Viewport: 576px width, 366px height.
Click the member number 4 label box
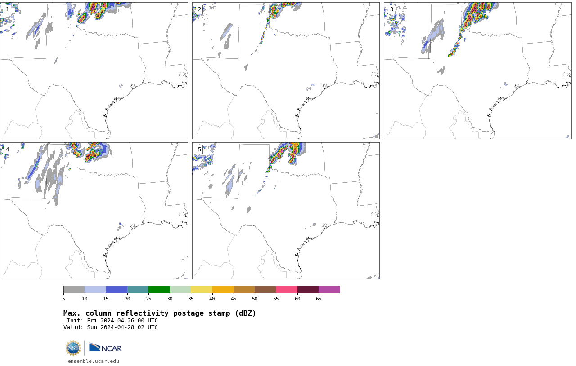(x=7, y=150)
